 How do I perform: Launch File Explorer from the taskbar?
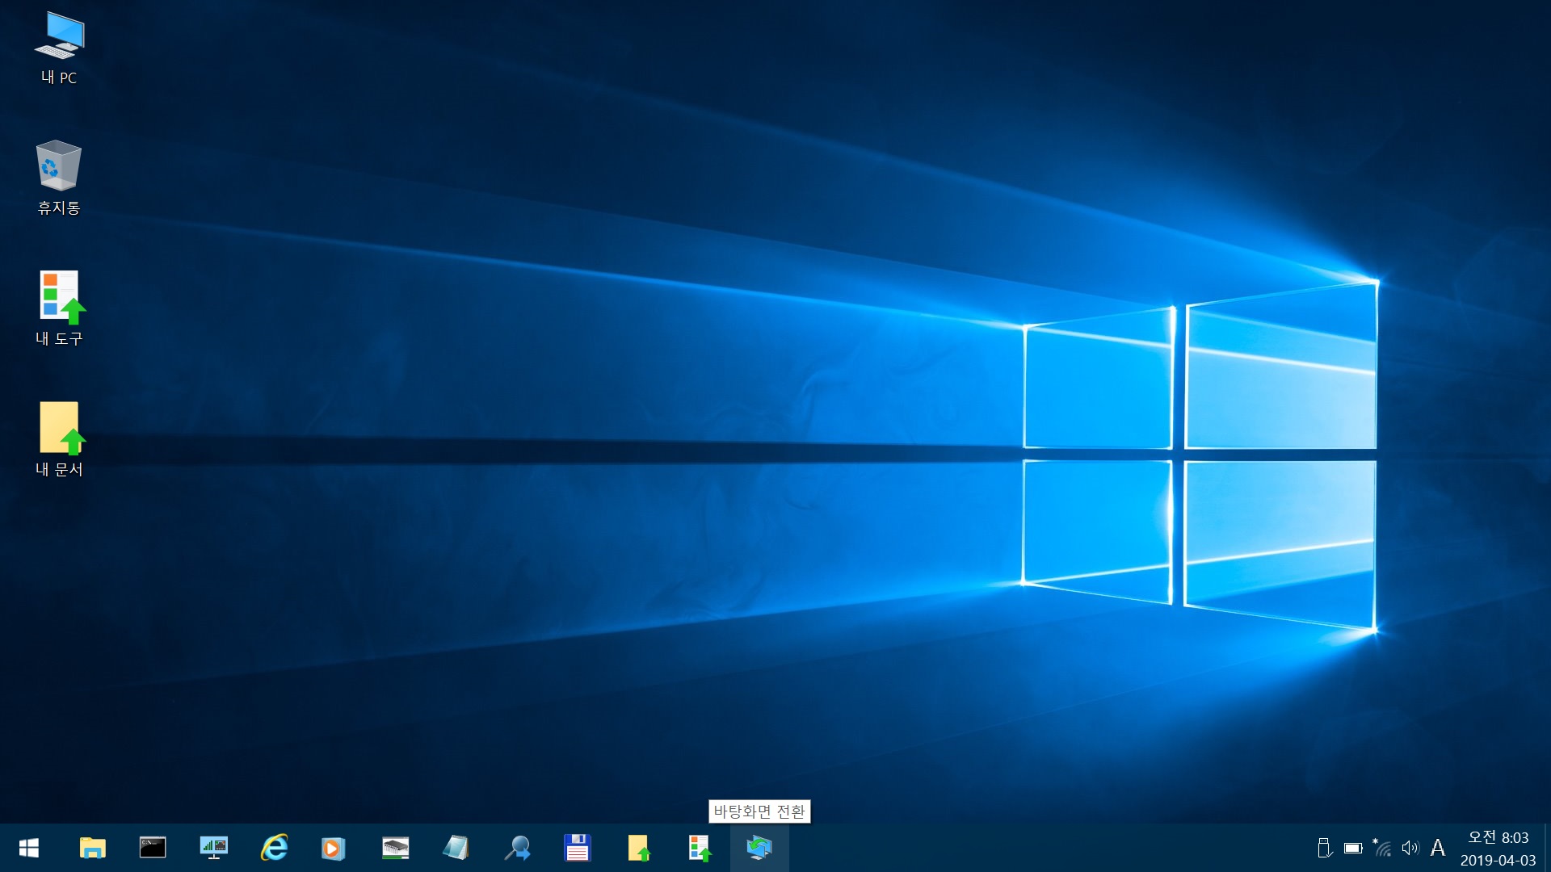coord(92,848)
